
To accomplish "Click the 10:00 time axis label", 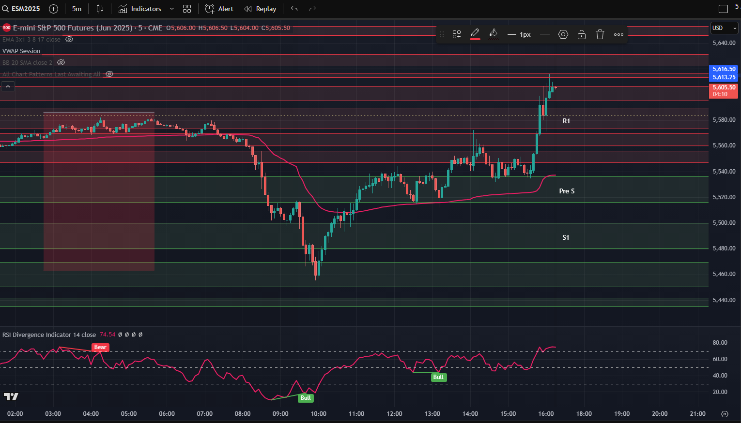I will 318,414.
